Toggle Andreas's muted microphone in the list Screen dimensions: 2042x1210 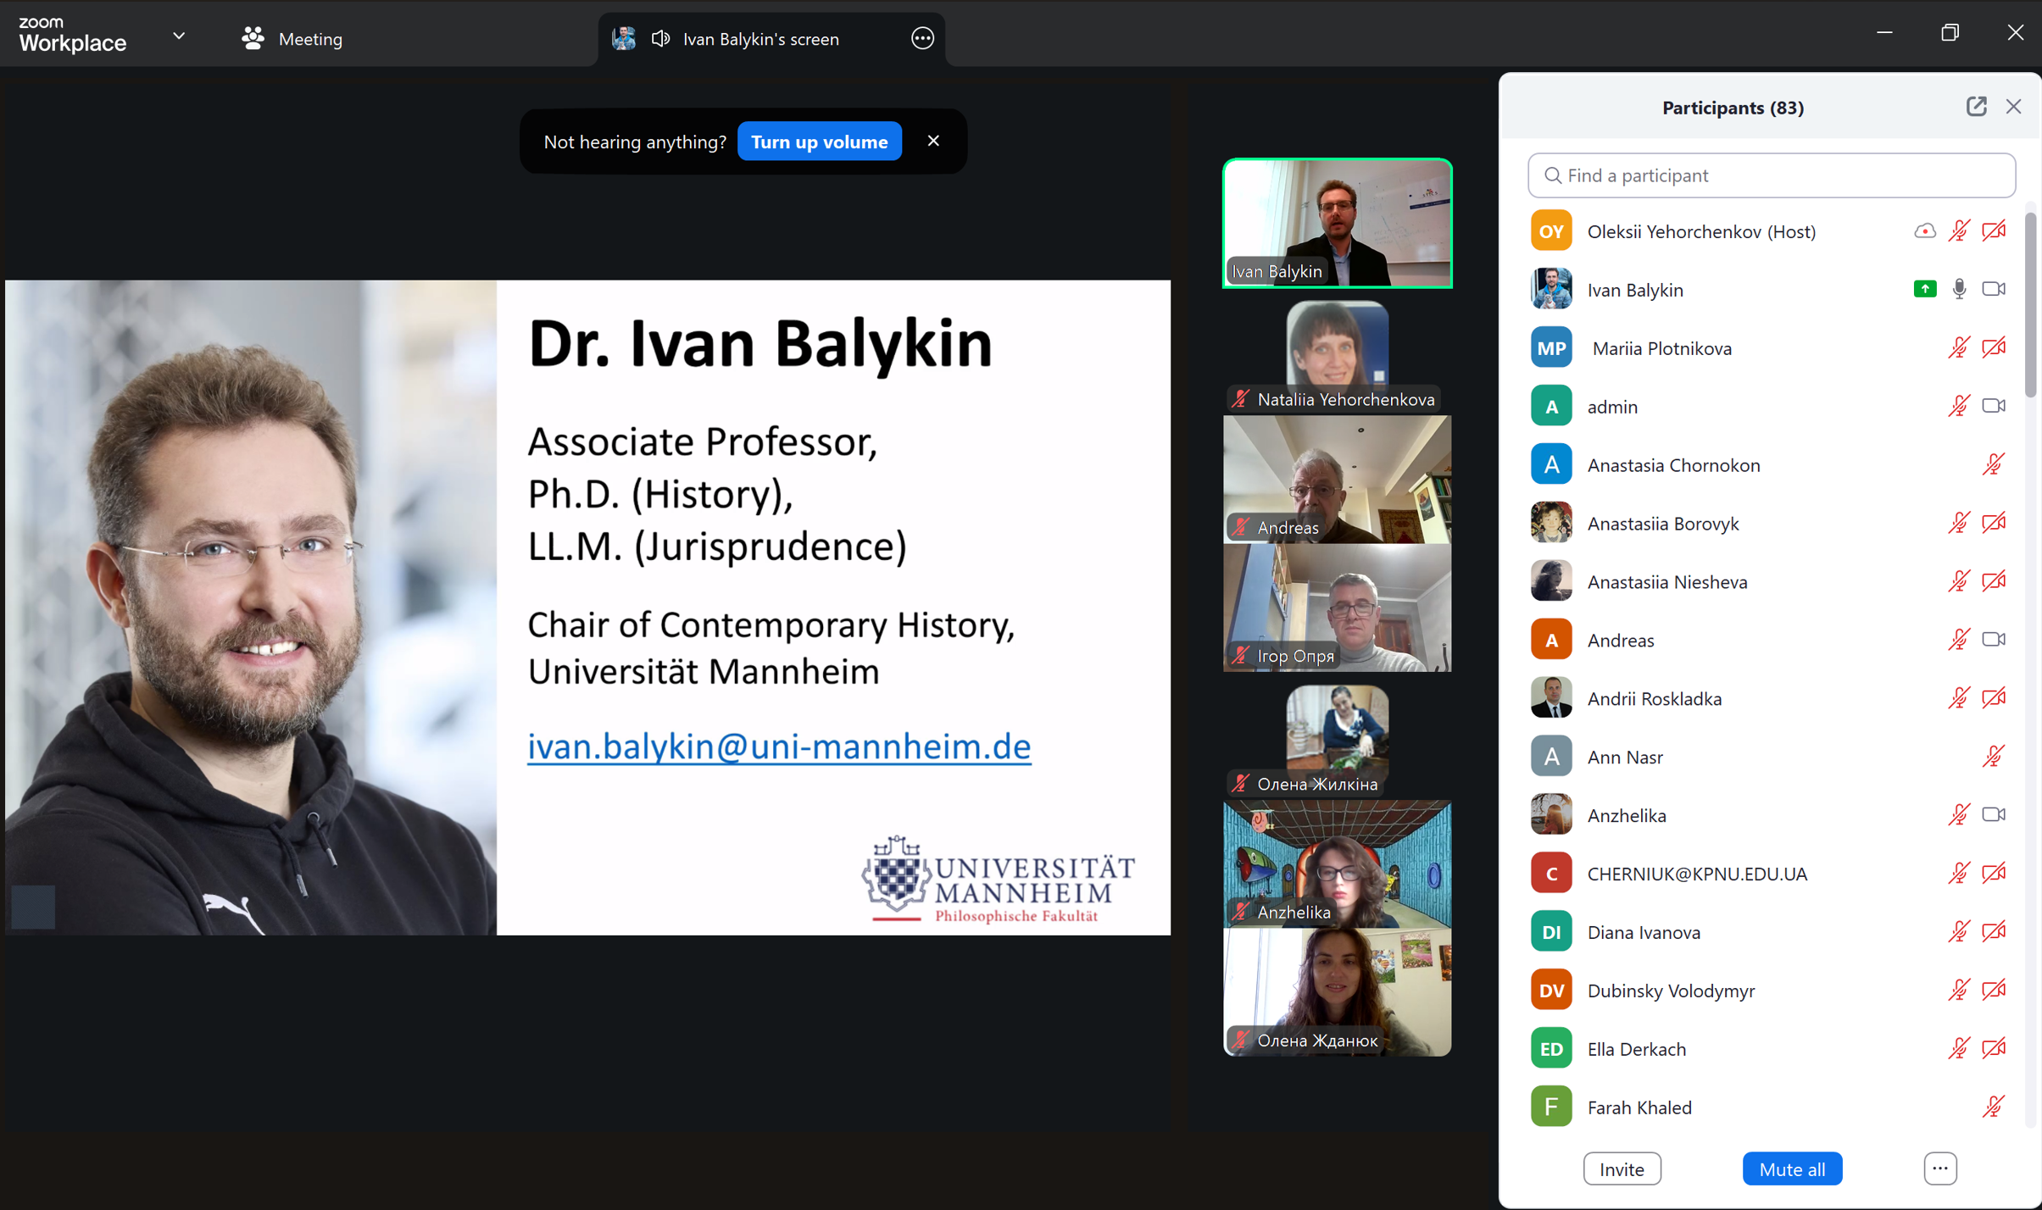point(1958,640)
